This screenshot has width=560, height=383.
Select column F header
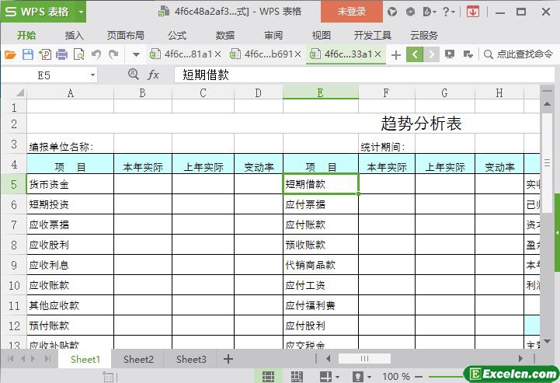[387, 93]
